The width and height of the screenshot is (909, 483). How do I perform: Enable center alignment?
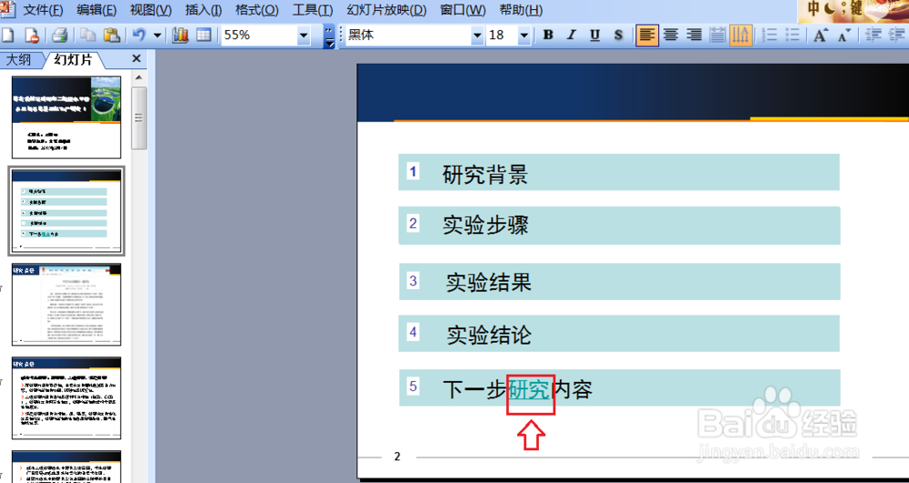(x=671, y=35)
